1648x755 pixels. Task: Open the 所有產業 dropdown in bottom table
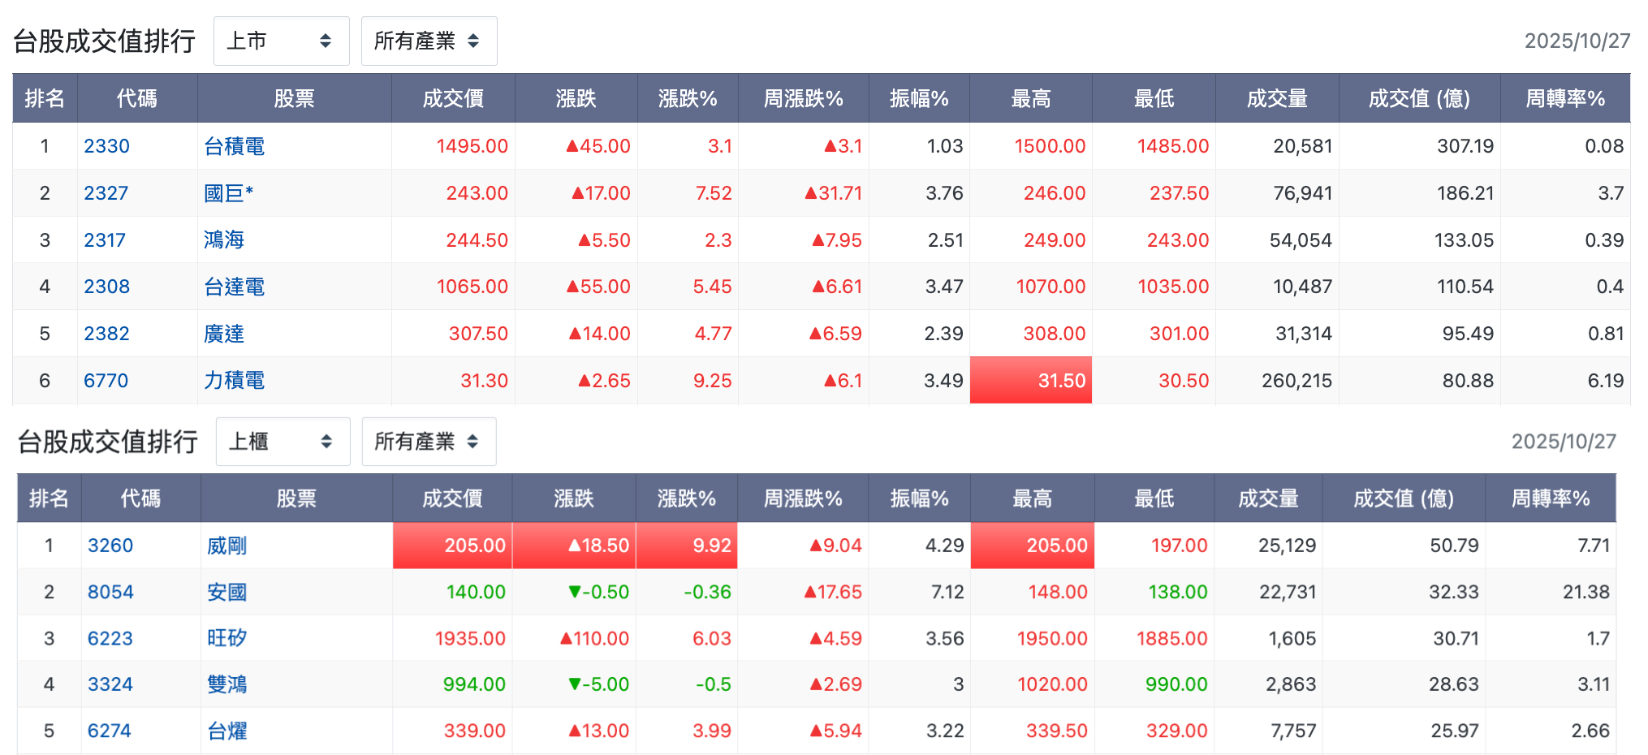pyautogui.click(x=429, y=441)
